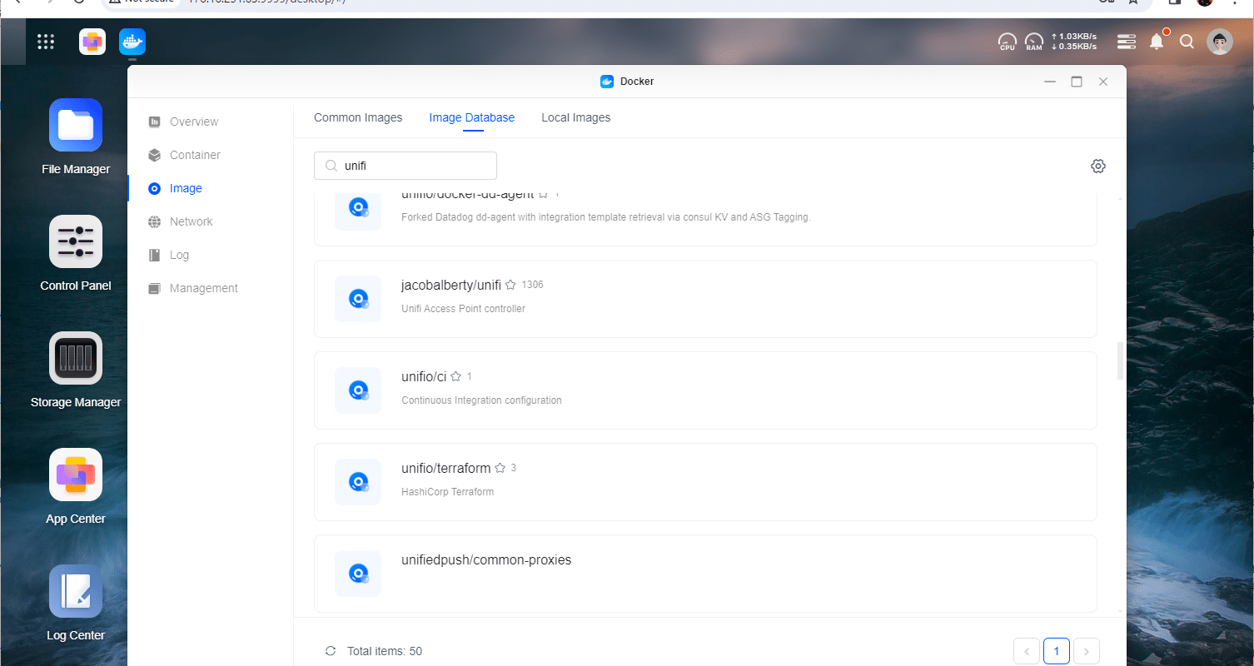The height and width of the screenshot is (666, 1254).
Task: Click the unifio/ci image icon
Action: pos(358,390)
